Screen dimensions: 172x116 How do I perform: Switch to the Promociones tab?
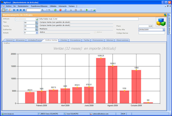tap(98, 40)
